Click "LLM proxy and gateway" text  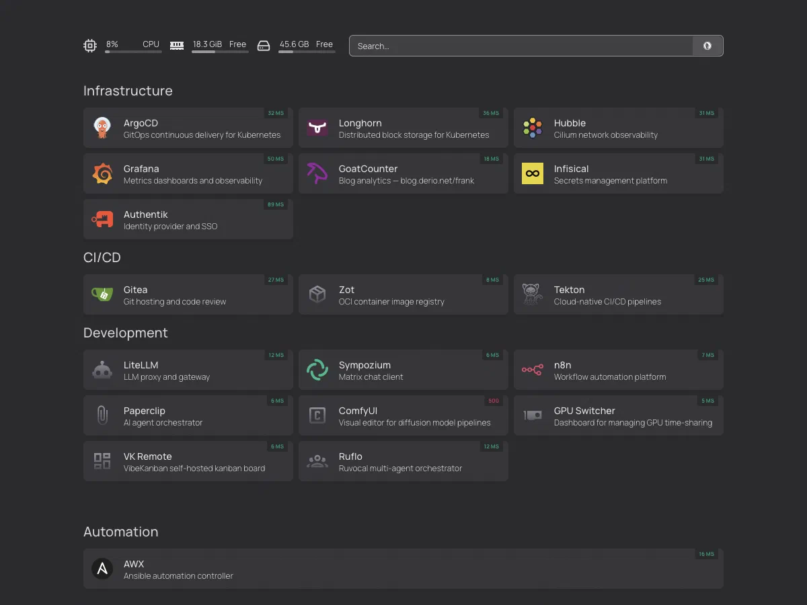(x=167, y=377)
